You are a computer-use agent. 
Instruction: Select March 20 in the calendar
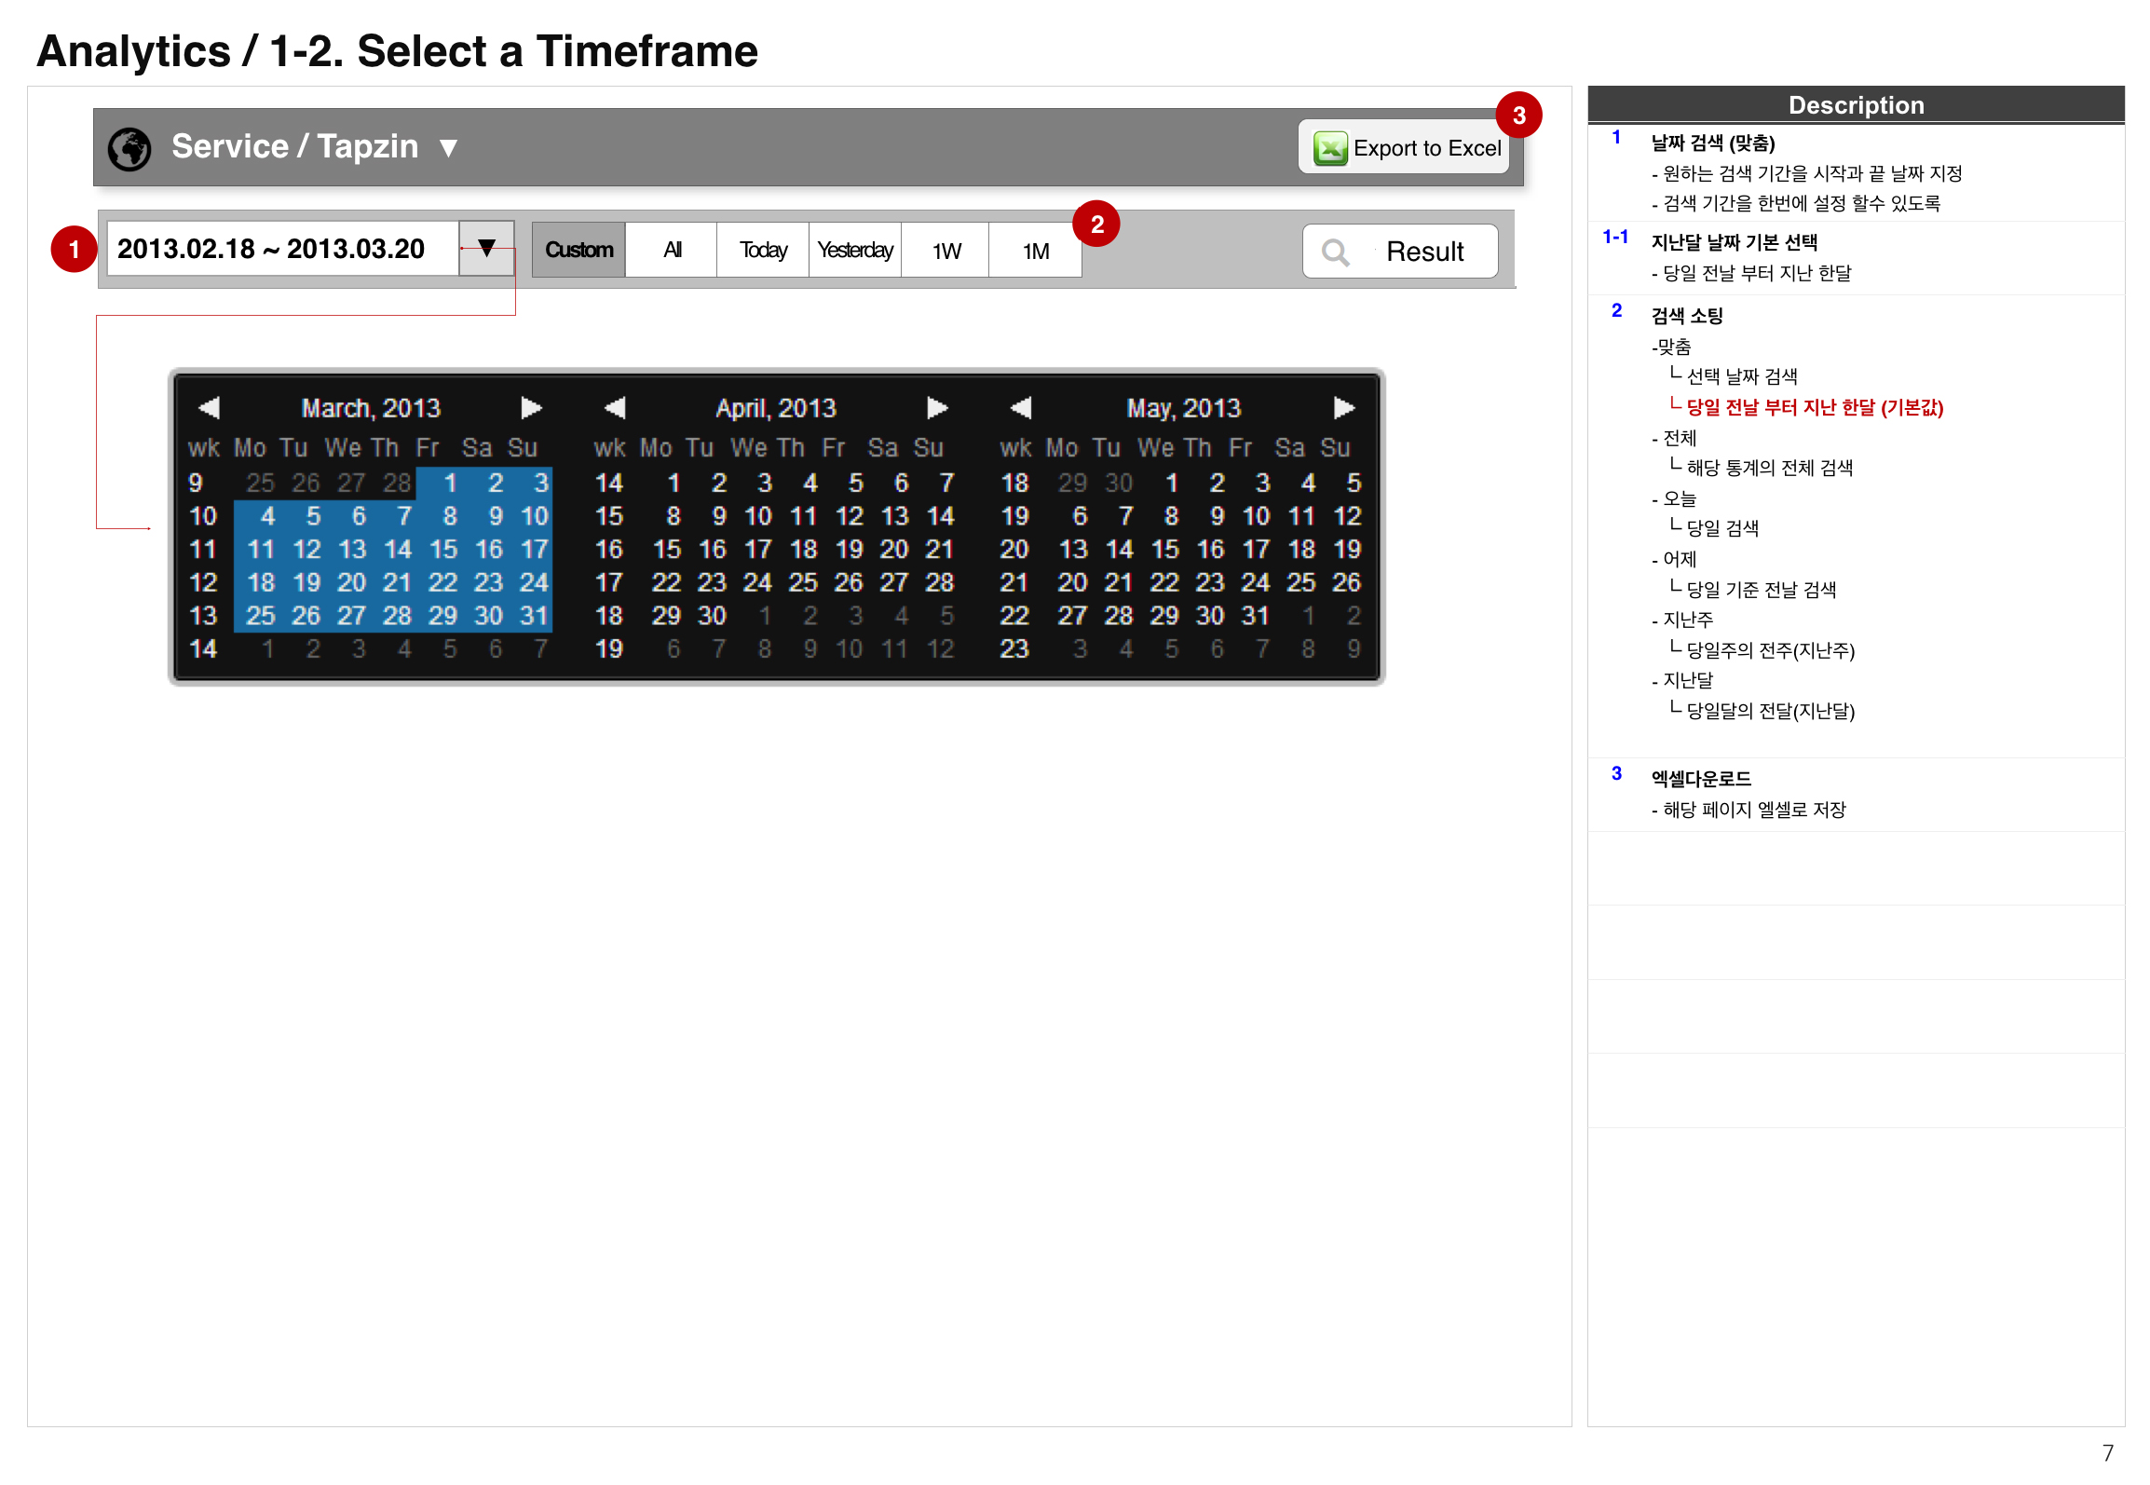(x=351, y=582)
